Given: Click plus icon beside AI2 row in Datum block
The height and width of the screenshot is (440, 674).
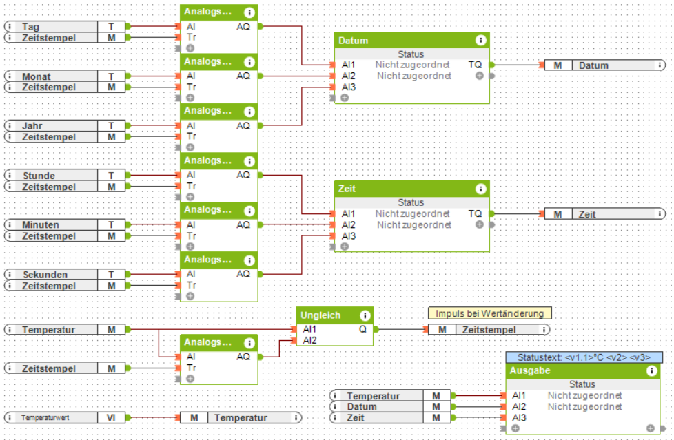Looking at the screenshot, I should [x=479, y=76].
